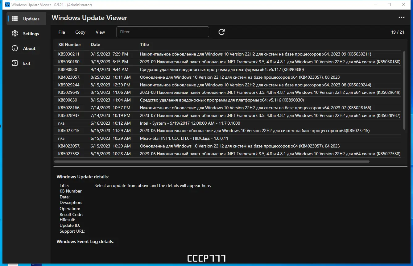The image size is (413, 266).
Task: Sort by the Date column header
Action: 96,44
